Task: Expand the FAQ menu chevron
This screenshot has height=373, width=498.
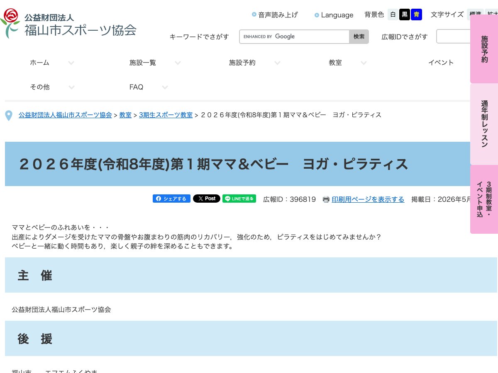Action: (x=165, y=87)
